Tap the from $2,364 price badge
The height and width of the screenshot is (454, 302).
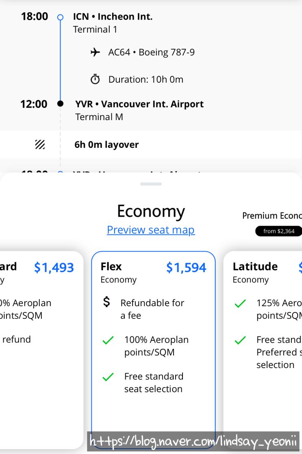tap(278, 231)
